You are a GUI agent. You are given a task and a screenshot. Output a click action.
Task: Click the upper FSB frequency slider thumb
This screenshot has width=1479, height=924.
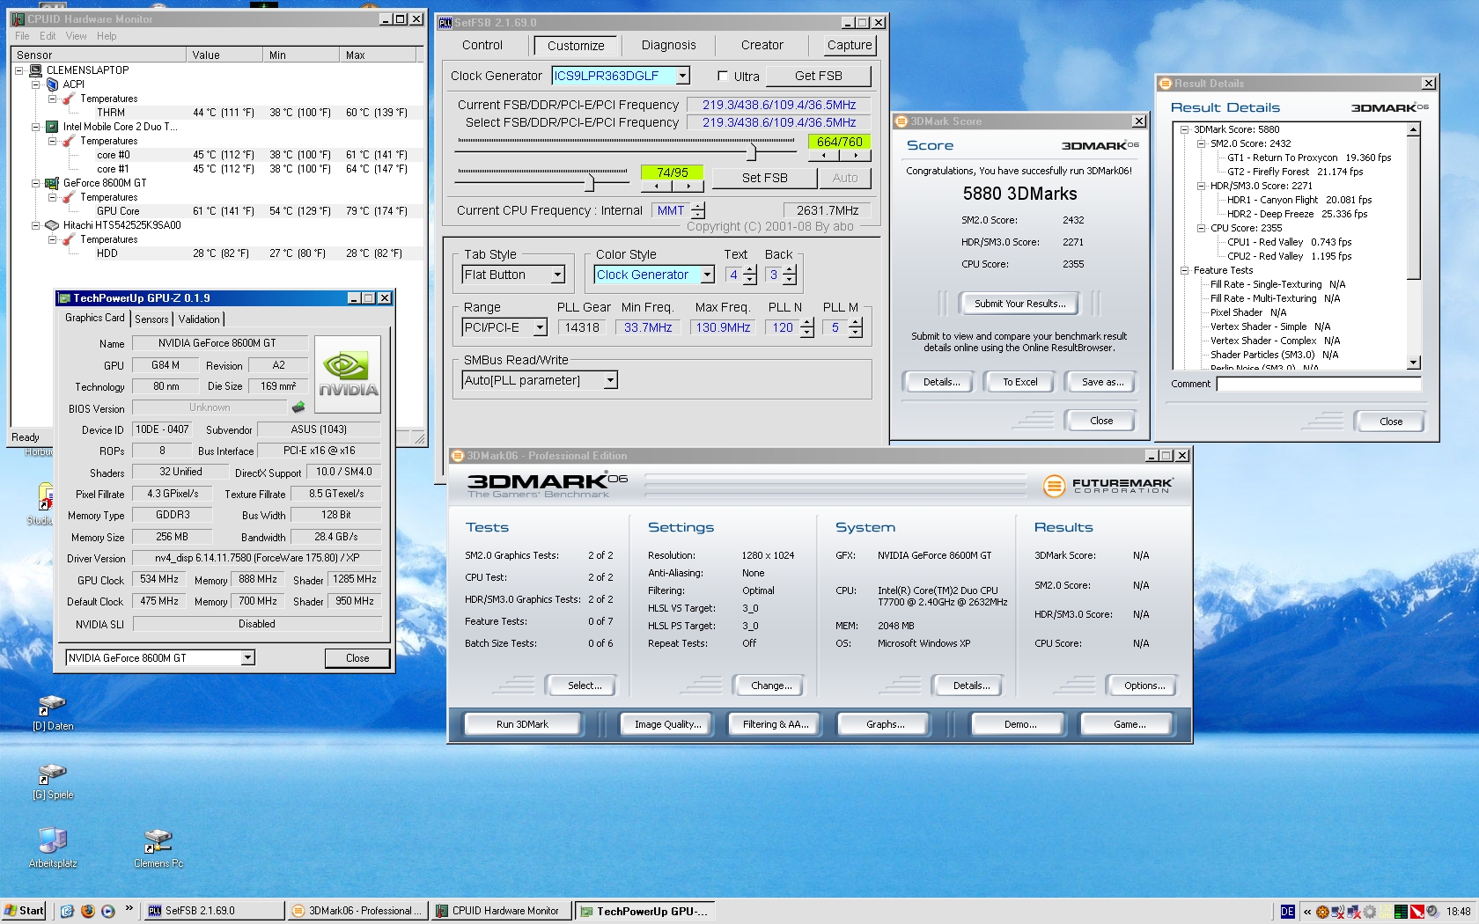click(751, 150)
